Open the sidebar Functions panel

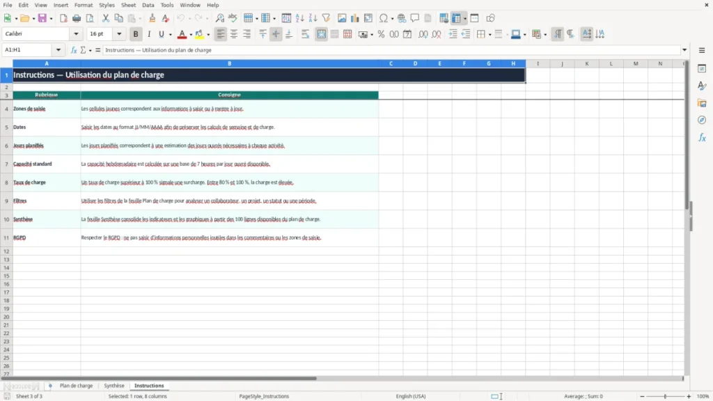pos(702,137)
